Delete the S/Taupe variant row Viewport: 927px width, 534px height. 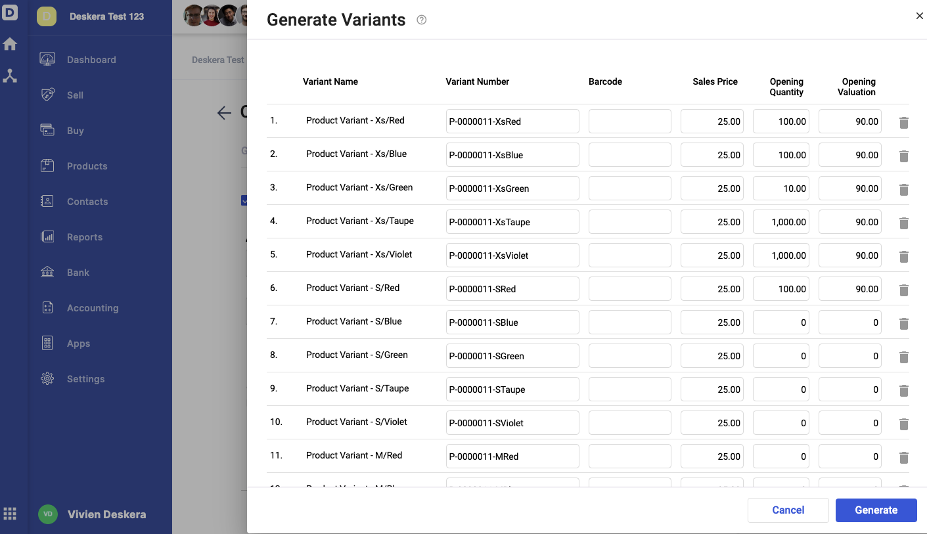[x=904, y=391]
